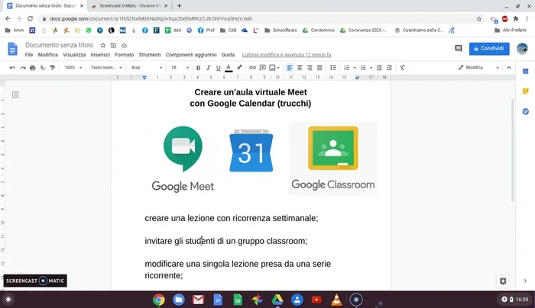
Task: Open Calendar side panel icon
Action: click(526, 71)
